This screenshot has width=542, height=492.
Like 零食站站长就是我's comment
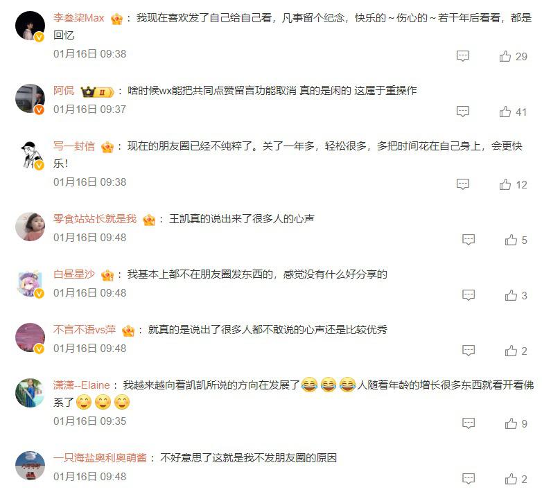point(516,240)
